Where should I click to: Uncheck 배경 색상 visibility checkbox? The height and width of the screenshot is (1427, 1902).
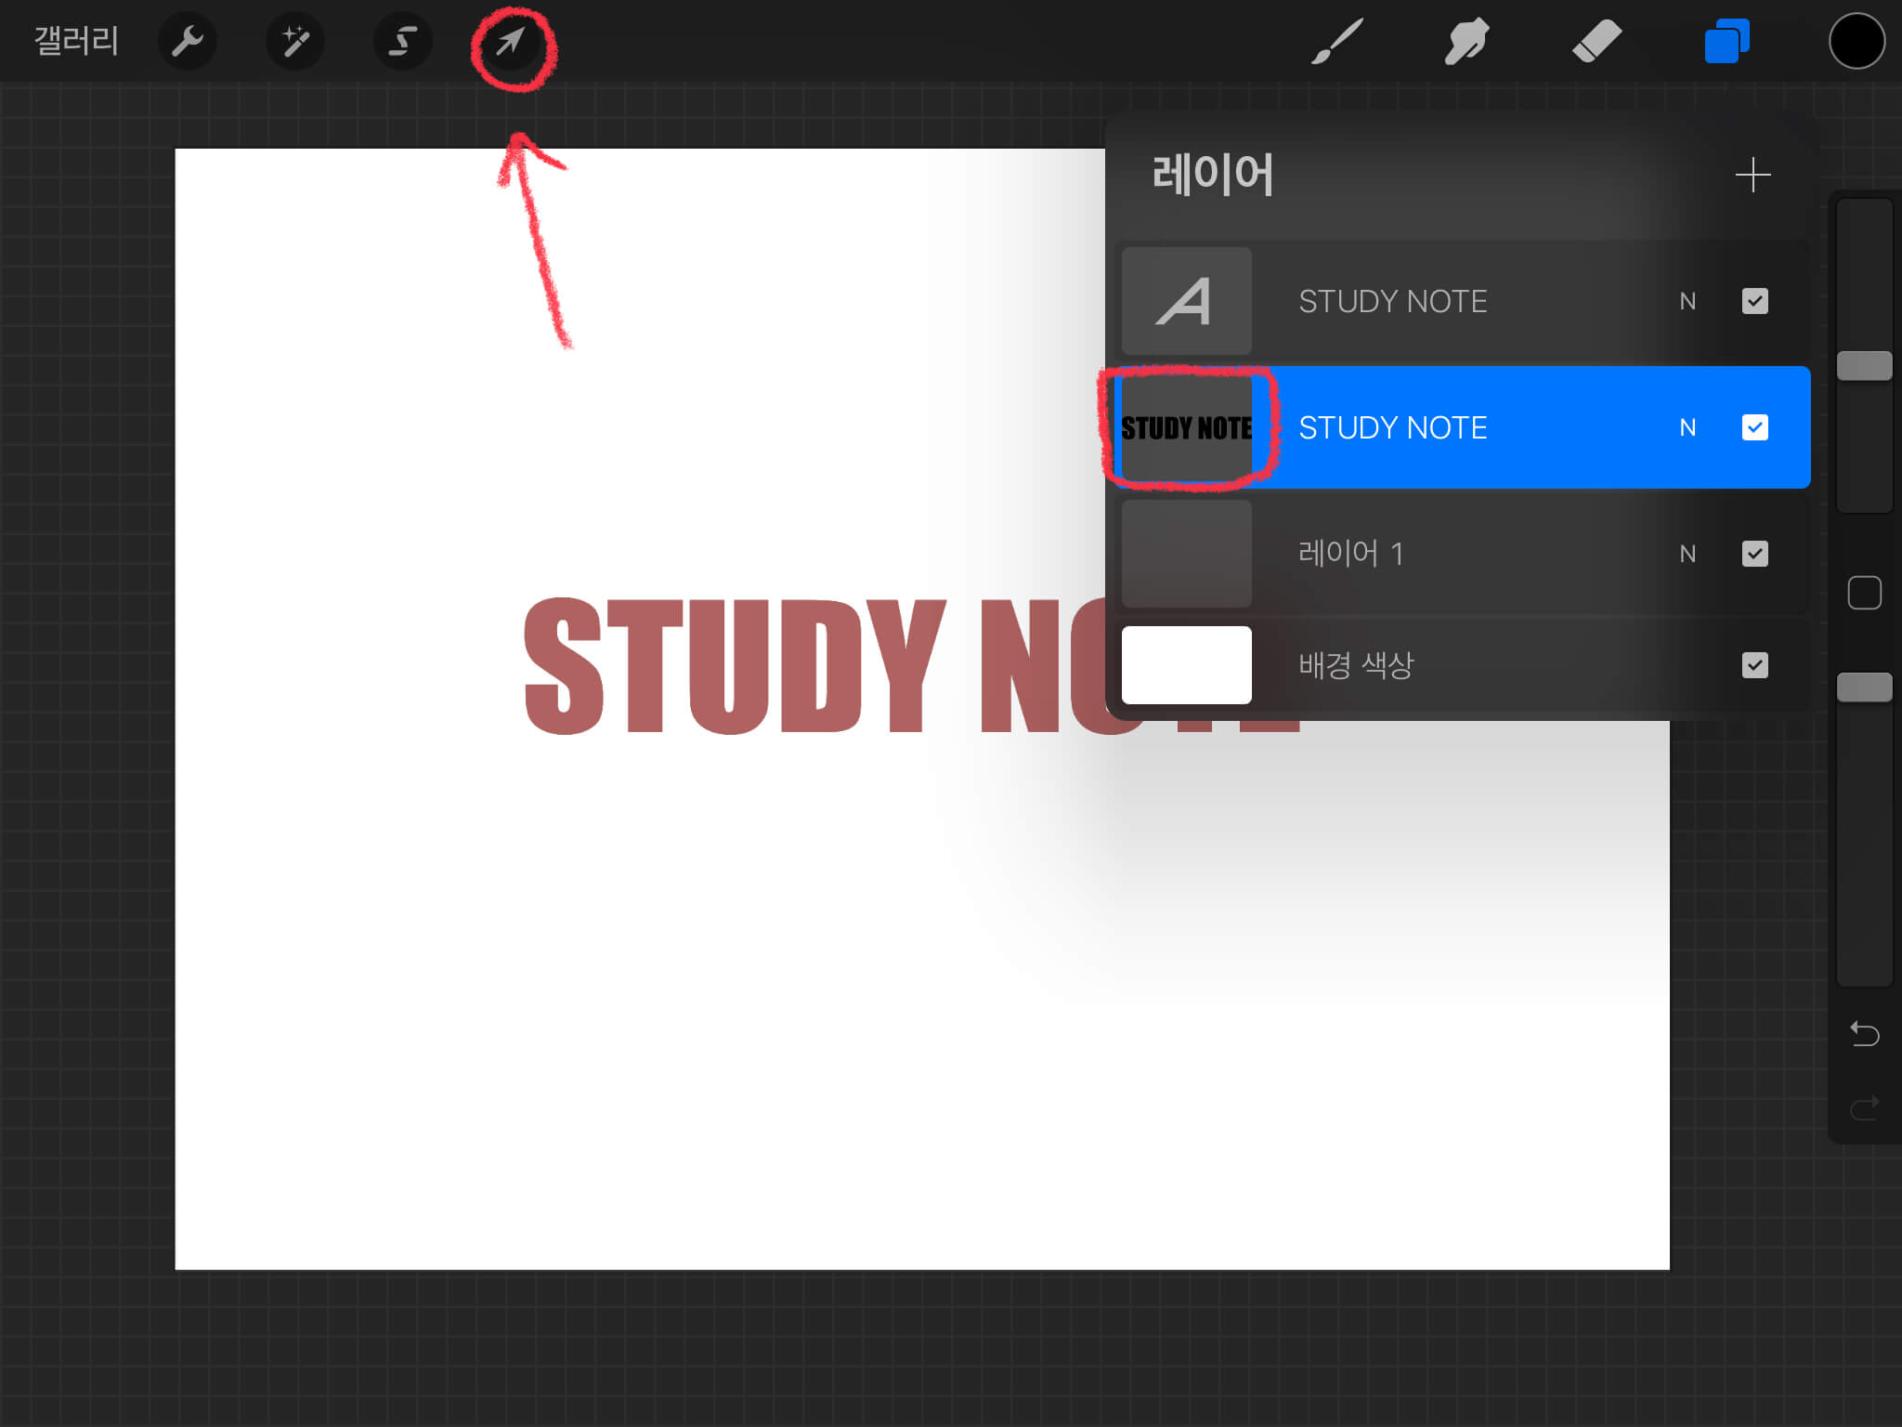1754,665
